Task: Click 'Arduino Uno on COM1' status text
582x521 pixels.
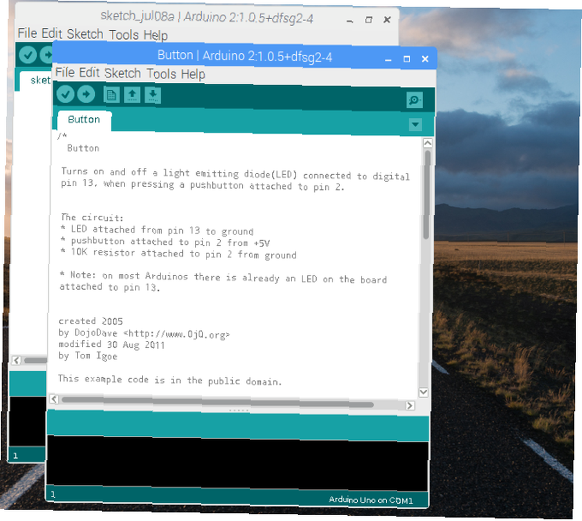Action: (x=371, y=500)
